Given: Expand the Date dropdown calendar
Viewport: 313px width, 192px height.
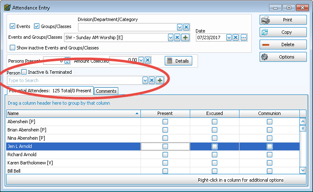Looking at the screenshot, I should point(229,38).
